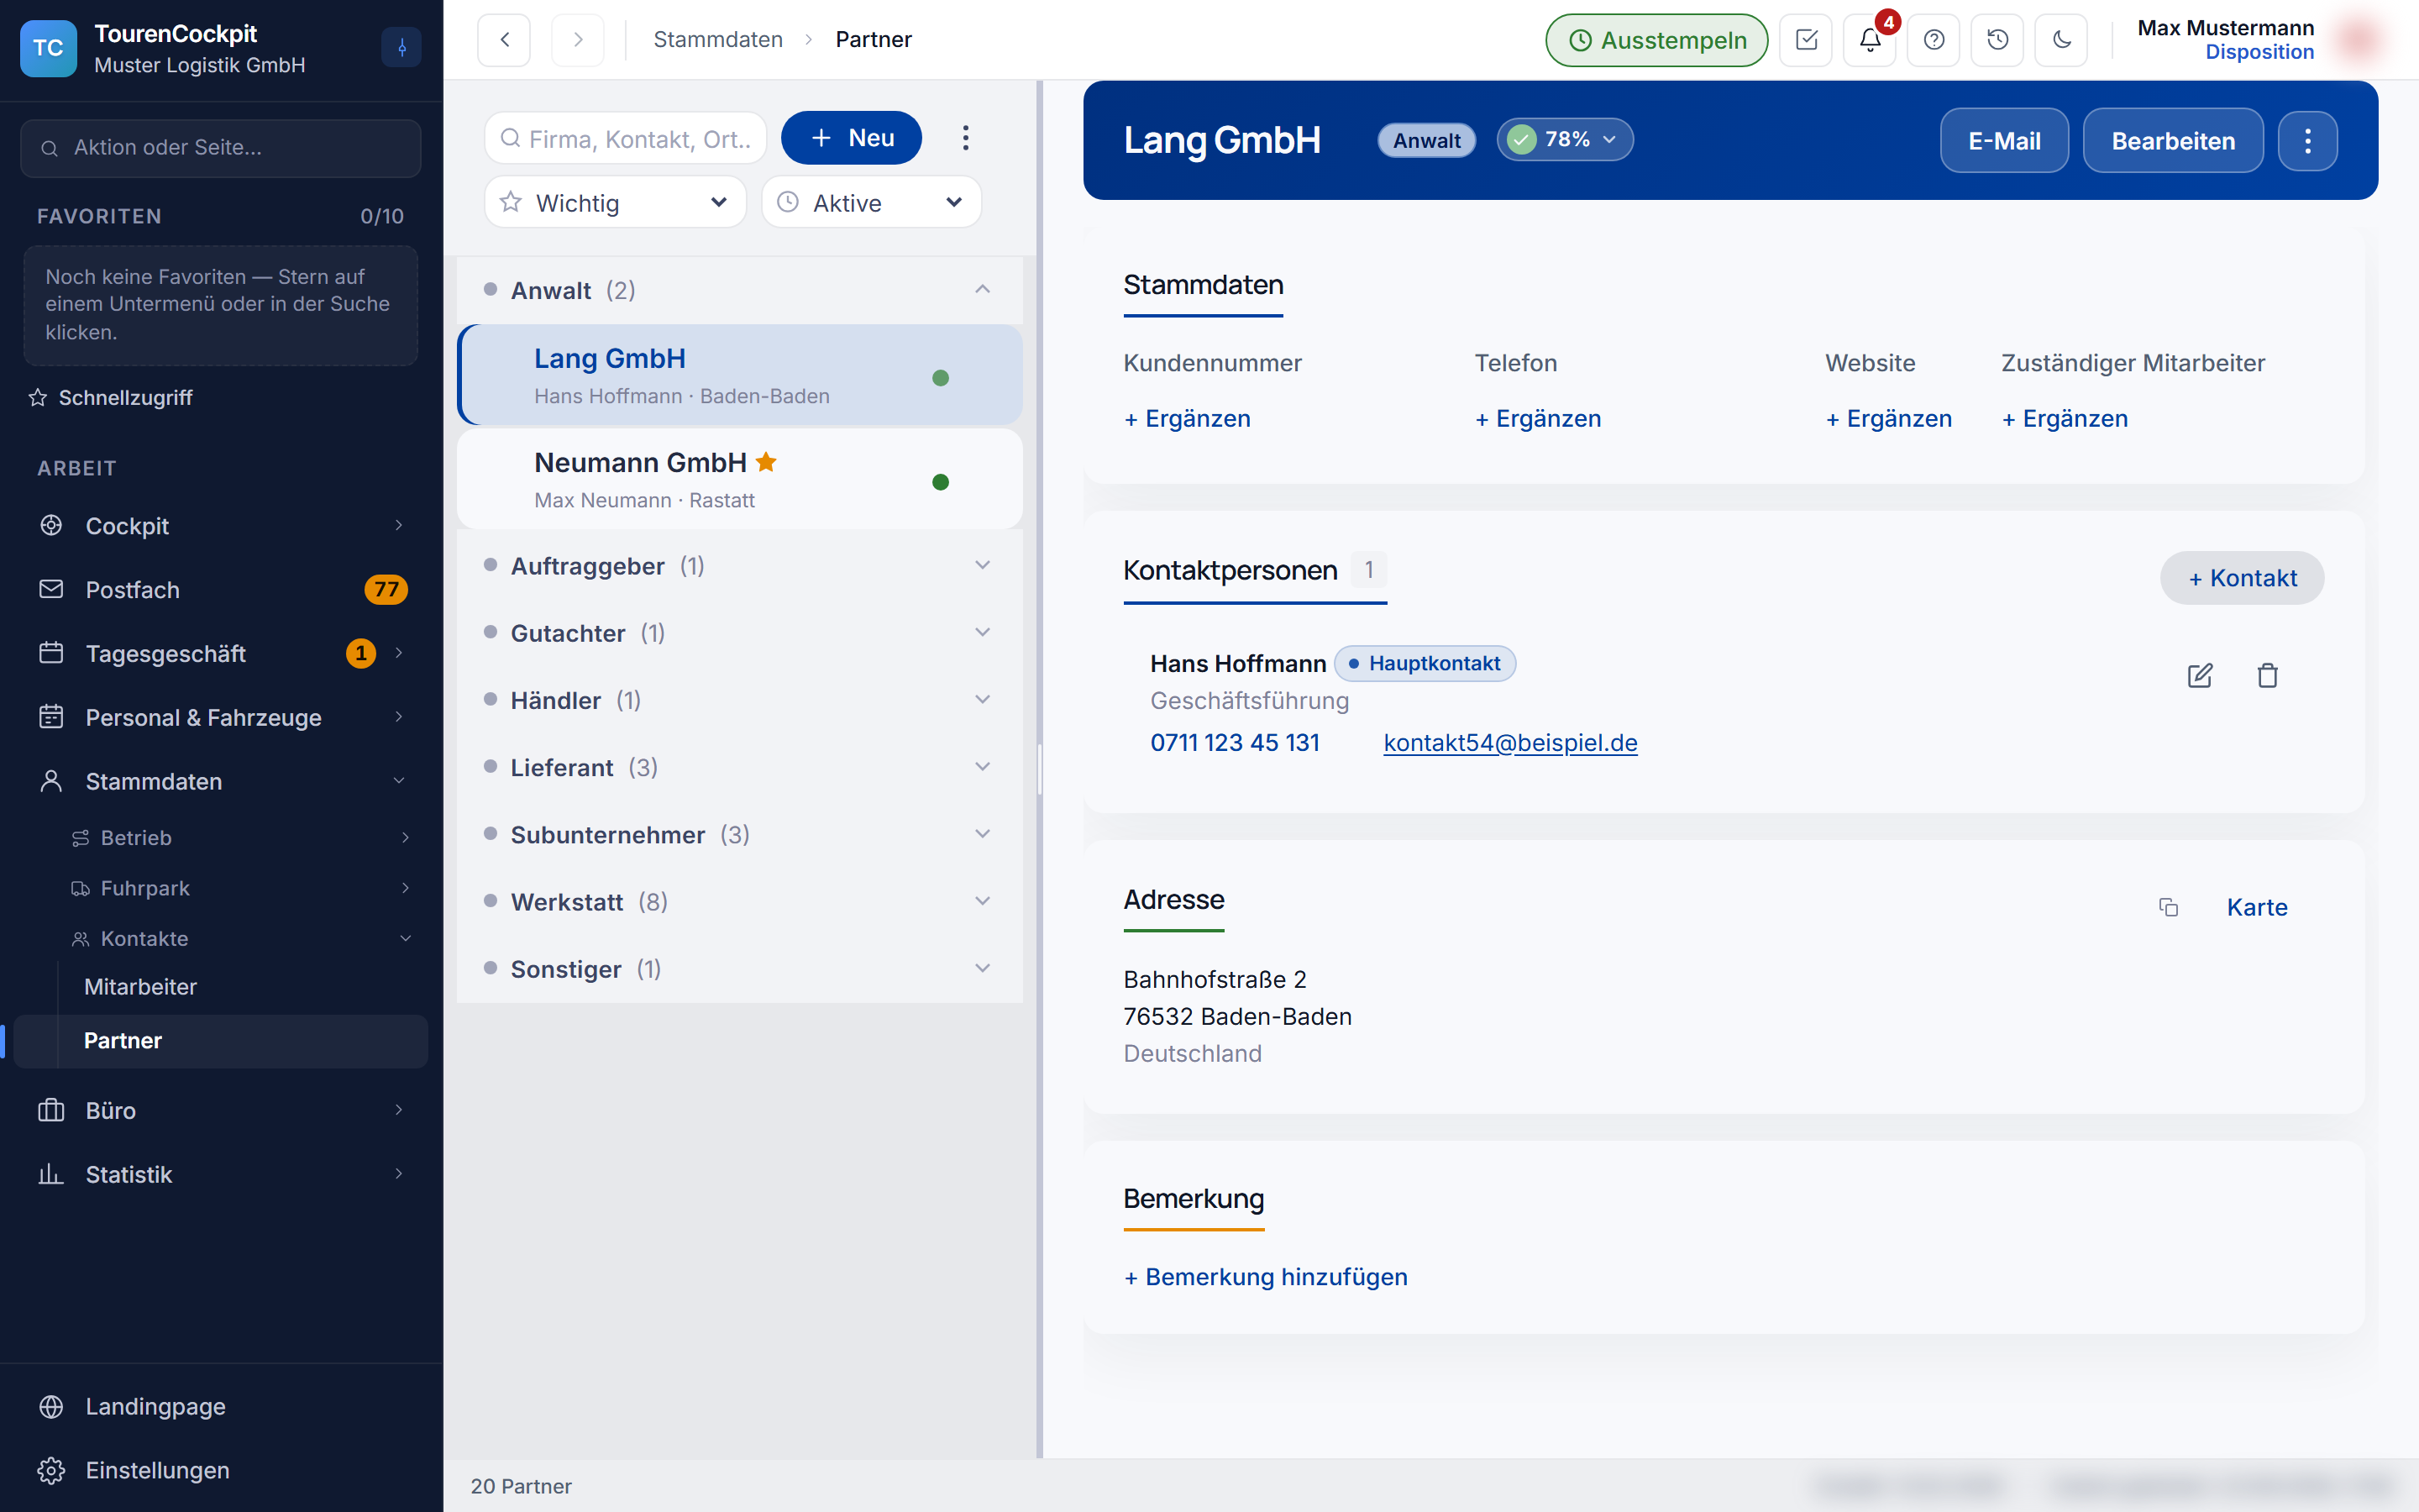Click the Neu button to add partner
This screenshot has height=1512, width=2419.
[852, 138]
